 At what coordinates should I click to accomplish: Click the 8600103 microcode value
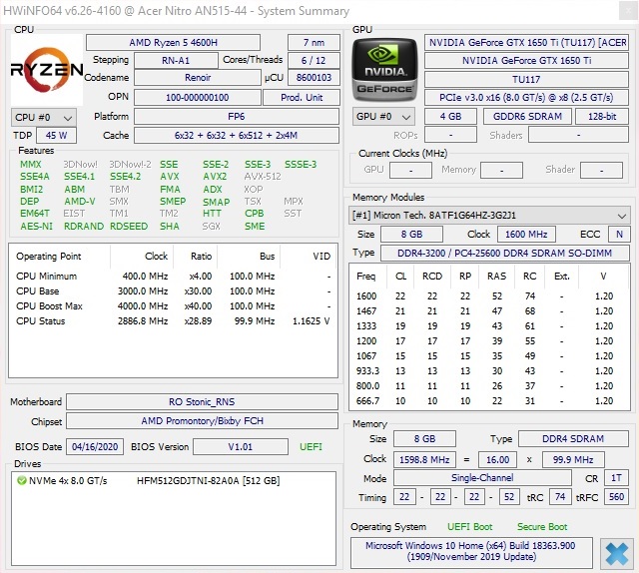click(x=314, y=78)
